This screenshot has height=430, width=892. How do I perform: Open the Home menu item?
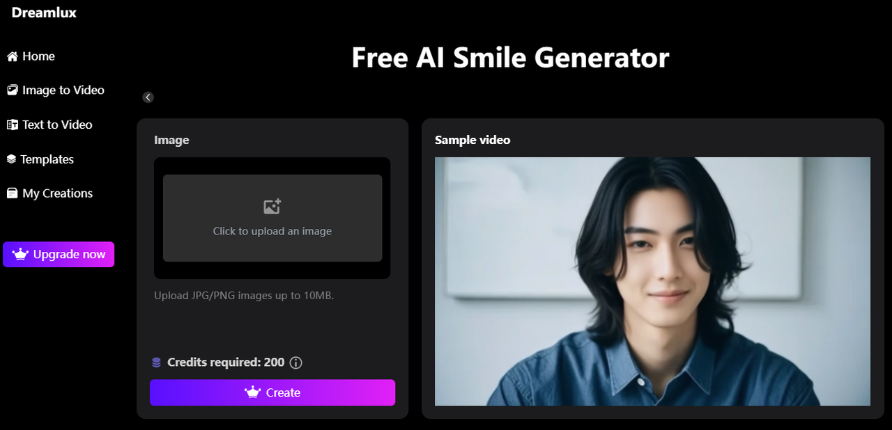pyautogui.click(x=31, y=56)
